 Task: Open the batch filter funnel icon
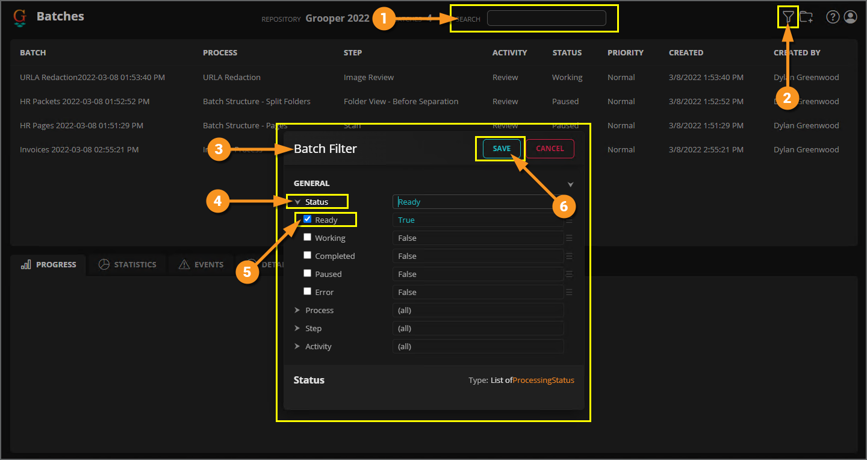[x=788, y=17]
